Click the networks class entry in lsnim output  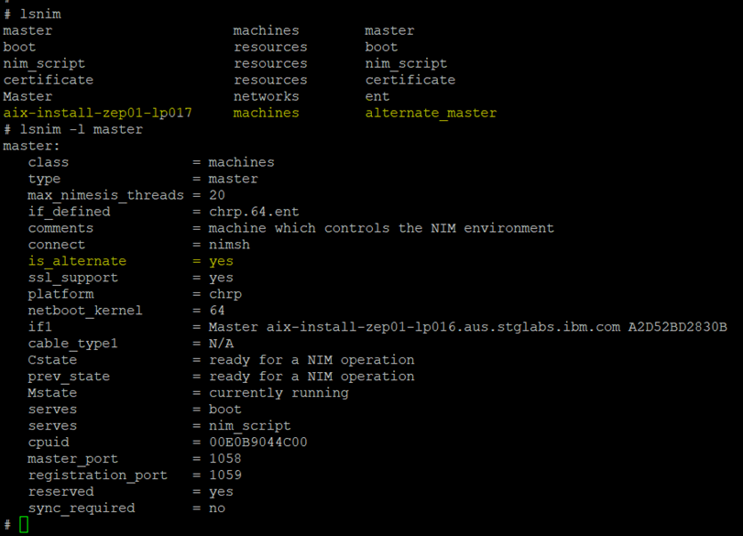(266, 96)
